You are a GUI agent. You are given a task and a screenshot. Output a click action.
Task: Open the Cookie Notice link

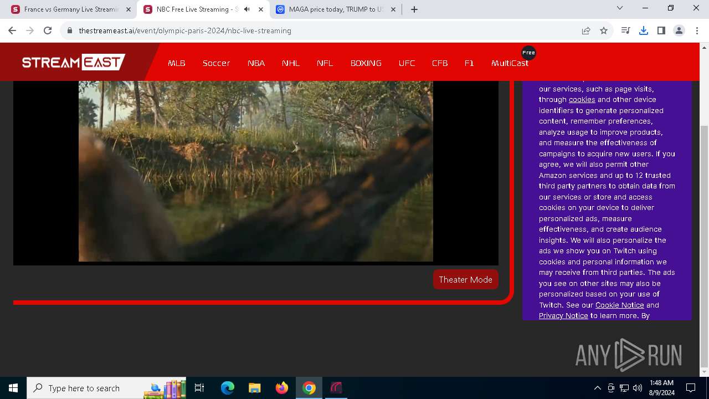tap(619, 305)
